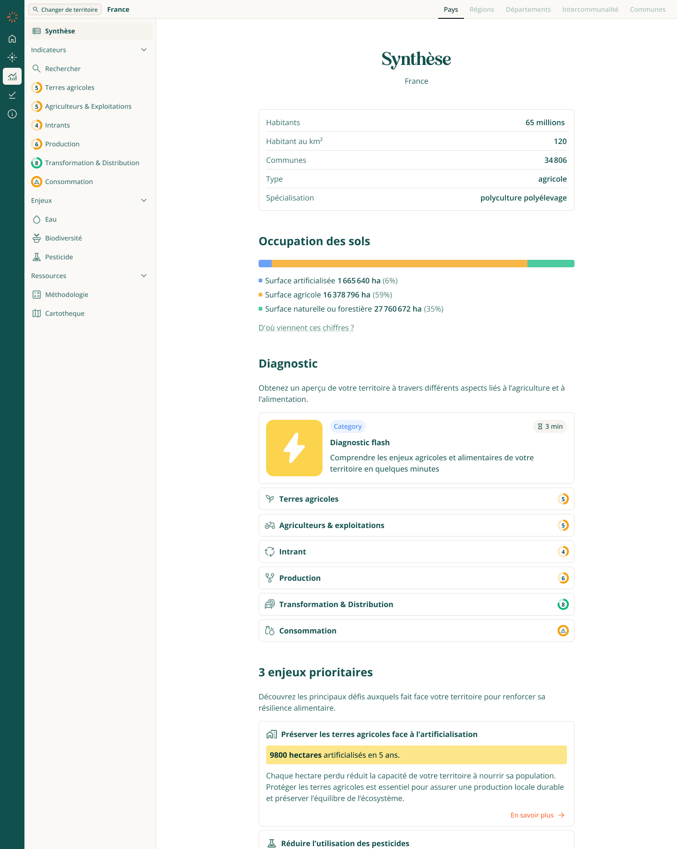The height and width of the screenshot is (849, 677).
Task: Click the info circle icon in rail
Action: 12,114
